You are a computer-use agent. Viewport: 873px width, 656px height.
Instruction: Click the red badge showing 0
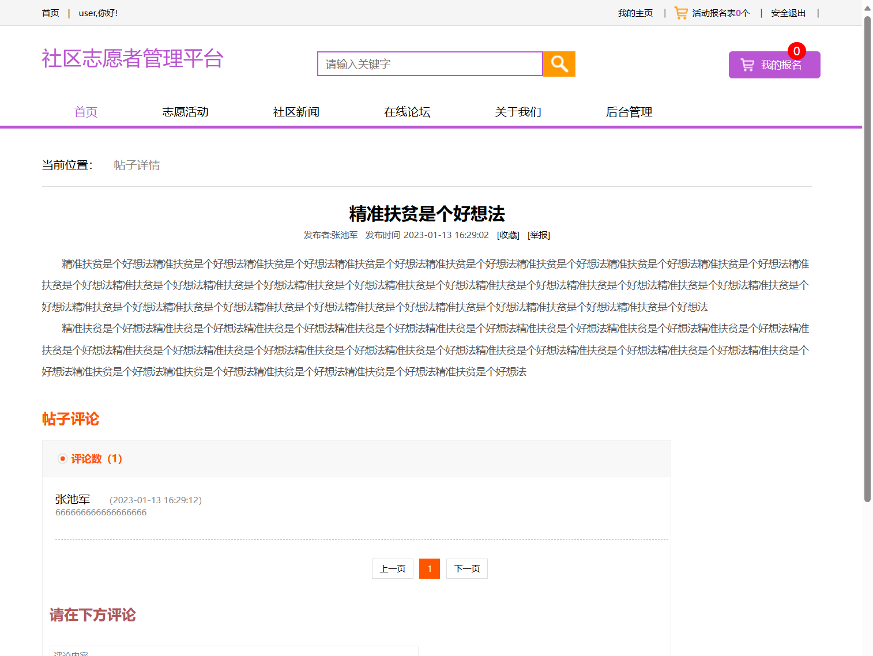[x=796, y=51]
